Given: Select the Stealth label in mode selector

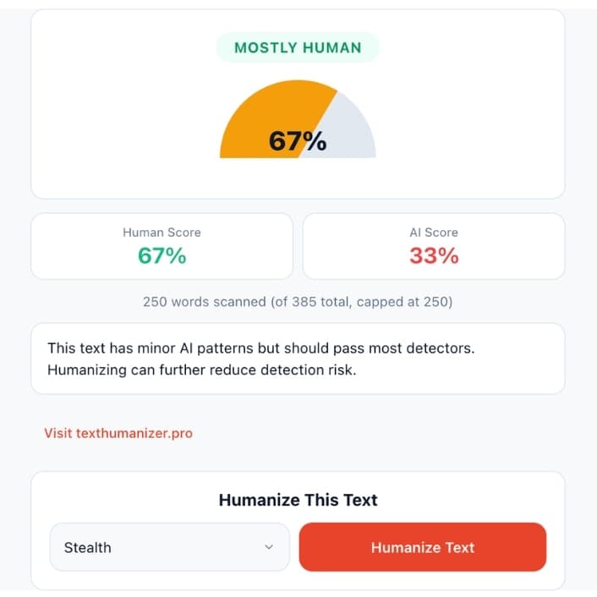Looking at the screenshot, I should 88,548.
